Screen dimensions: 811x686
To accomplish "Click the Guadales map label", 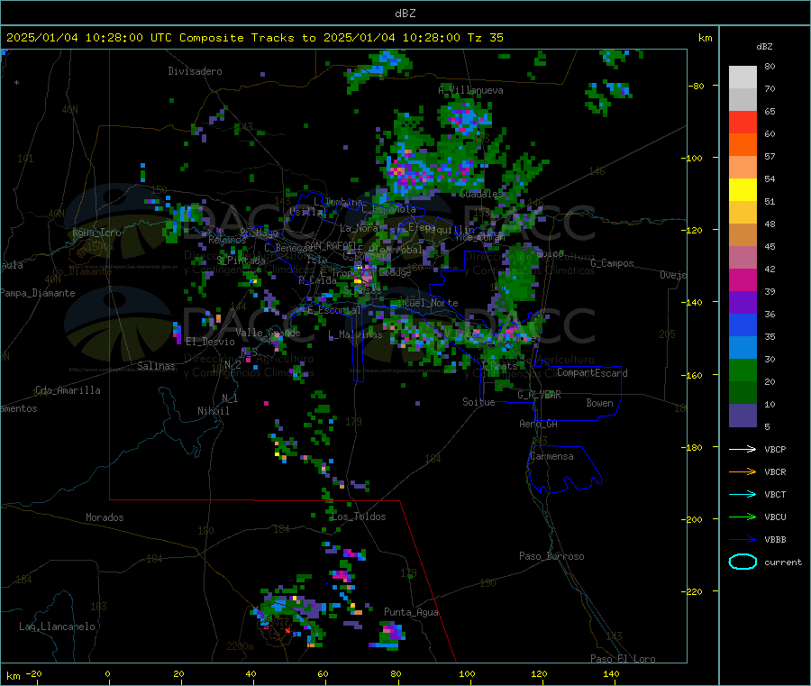I will [x=481, y=194].
